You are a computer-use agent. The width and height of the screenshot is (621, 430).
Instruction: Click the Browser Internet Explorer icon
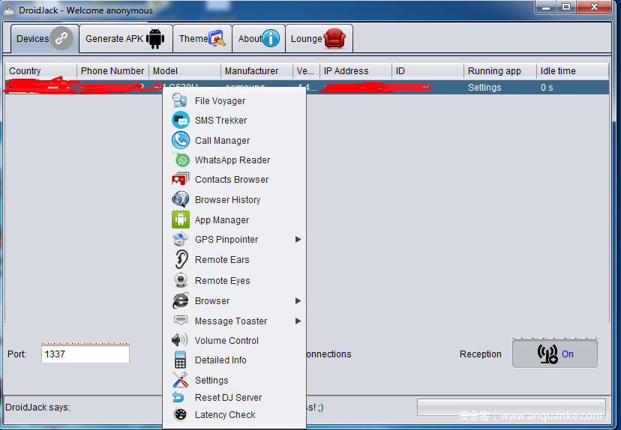click(x=180, y=300)
